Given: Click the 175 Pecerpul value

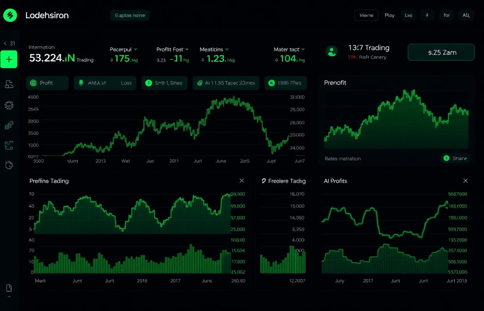Looking at the screenshot, I should click(122, 59).
